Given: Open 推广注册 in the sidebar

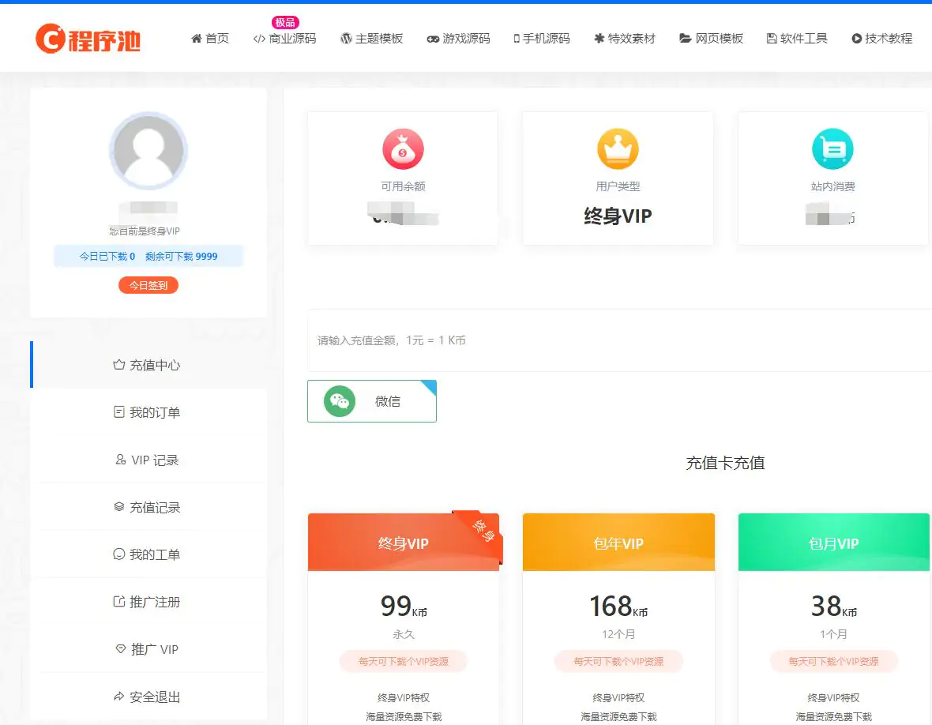Looking at the screenshot, I should click(x=148, y=602).
